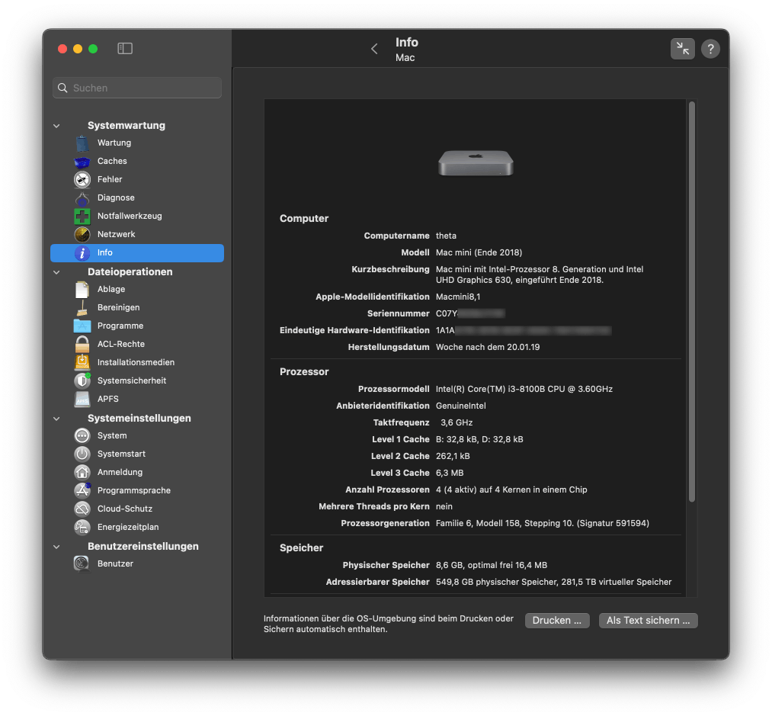Open the Programme folder icon
Viewport: 772px width, 716px height.
82,326
